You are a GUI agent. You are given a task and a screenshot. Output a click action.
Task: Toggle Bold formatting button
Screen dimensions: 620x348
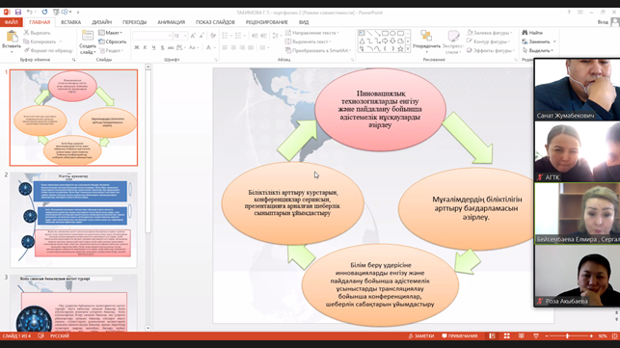(x=136, y=47)
